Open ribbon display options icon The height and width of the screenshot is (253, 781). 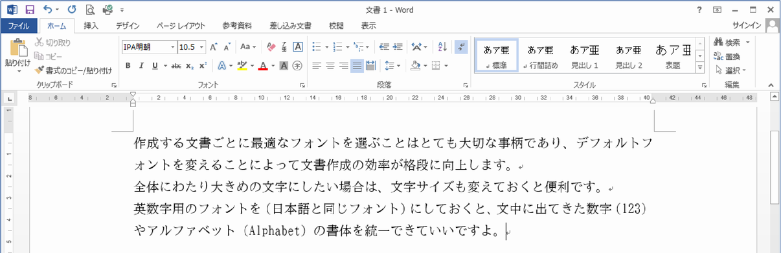click(717, 10)
